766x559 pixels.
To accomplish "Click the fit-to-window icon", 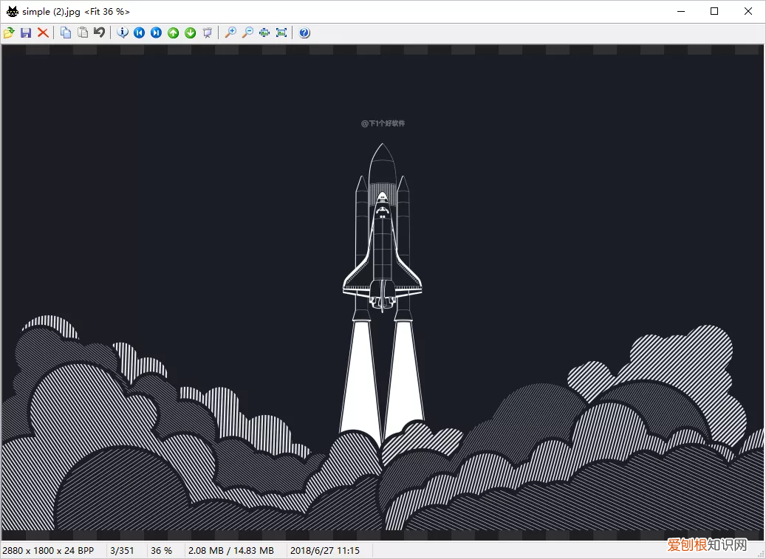I will [264, 32].
